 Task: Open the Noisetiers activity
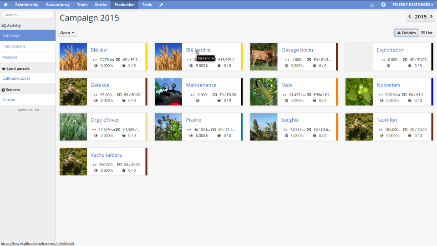pos(388,85)
